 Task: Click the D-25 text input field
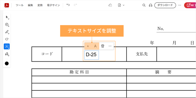[91, 55]
